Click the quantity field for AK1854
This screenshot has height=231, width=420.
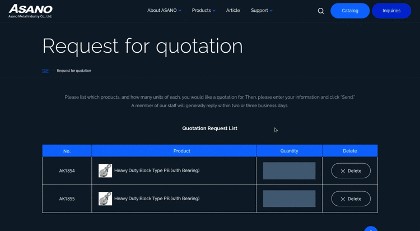(x=289, y=170)
